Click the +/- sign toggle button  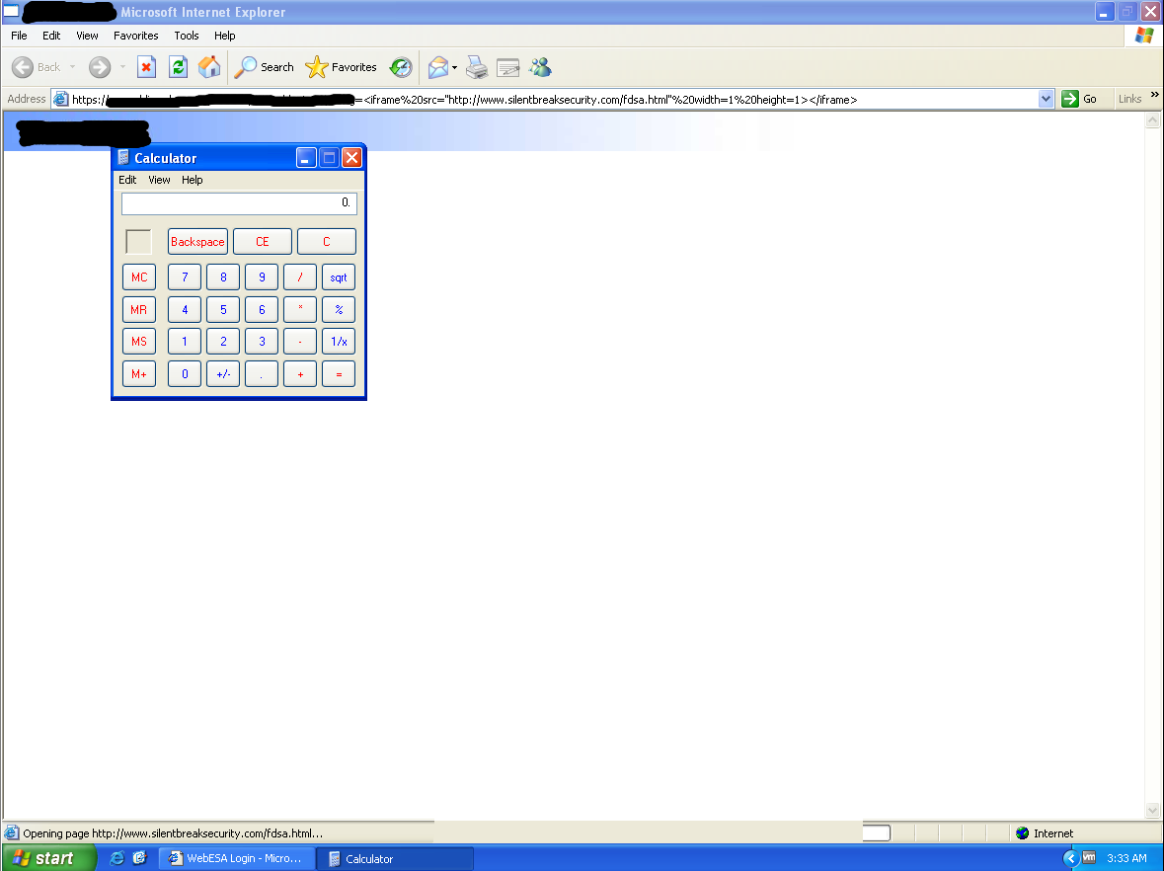pyautogui.click(x=223, y=374)
